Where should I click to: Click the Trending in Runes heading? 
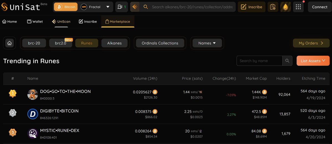point(31,61)
